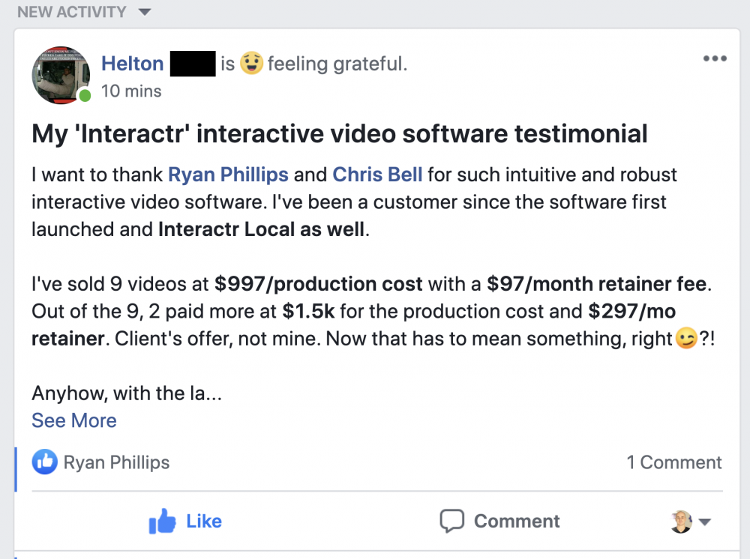Open Helton's profile picture
The image size is (750, 559).
pos(61,75)
